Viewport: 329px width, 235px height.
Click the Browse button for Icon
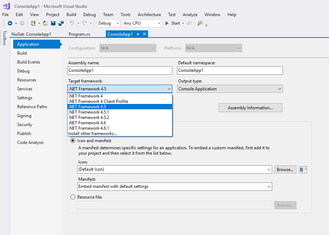[x=285, y=169]
